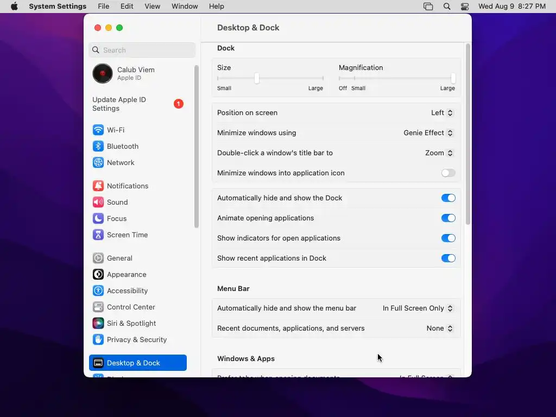The image size is (556, 417).
Task: Open Spotlight search in menu bar
Action: pyautogui.click(x=447, y=7)
